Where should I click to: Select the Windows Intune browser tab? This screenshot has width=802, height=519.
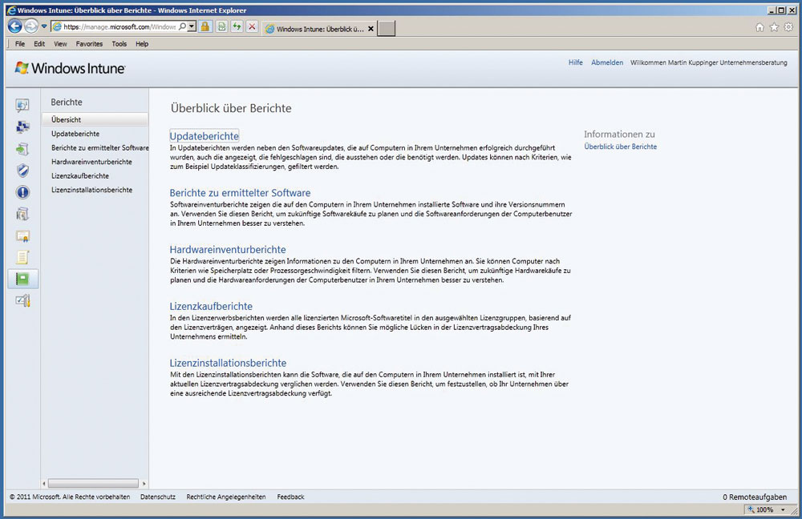coord(320,29)
